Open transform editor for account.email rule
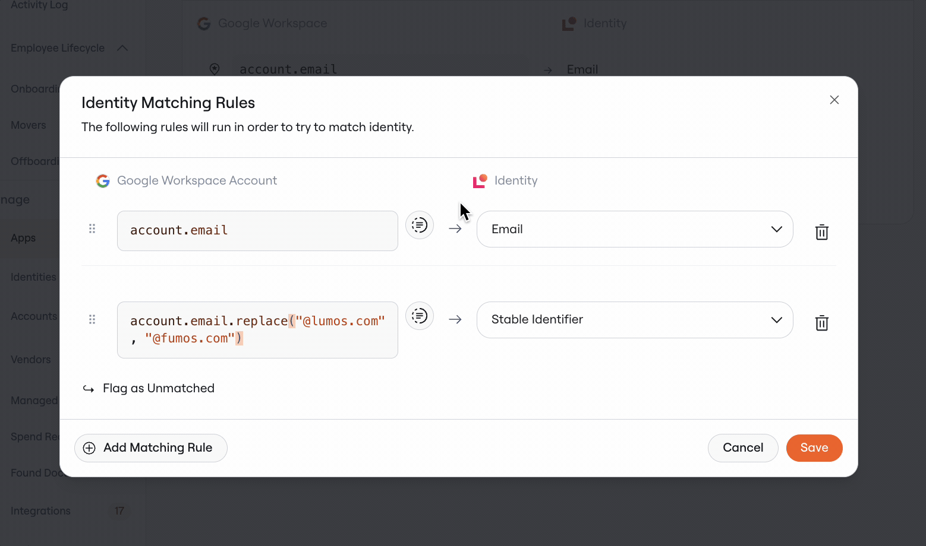This screenshot has width=926, height=546. (420, 226)
